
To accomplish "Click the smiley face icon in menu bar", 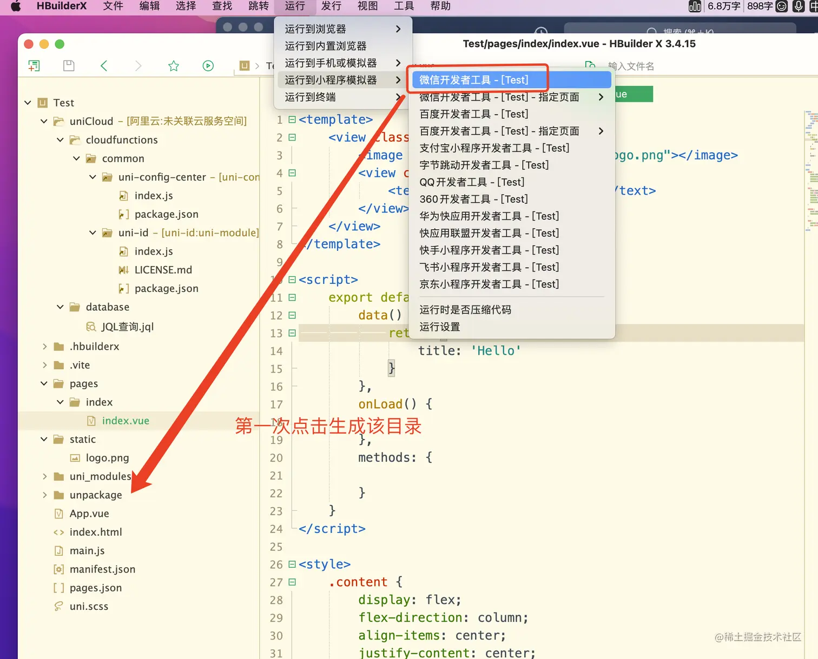I will tap(782, 6).
